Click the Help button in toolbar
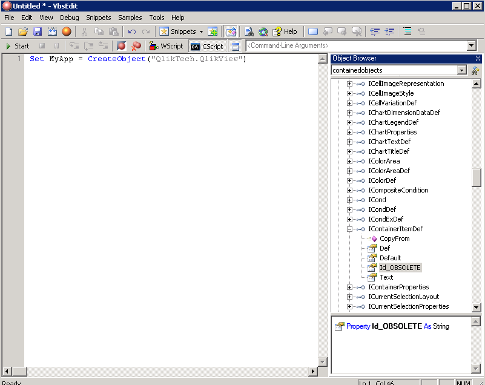The height and width of the screenshot is (385, 485). [285, 31]
